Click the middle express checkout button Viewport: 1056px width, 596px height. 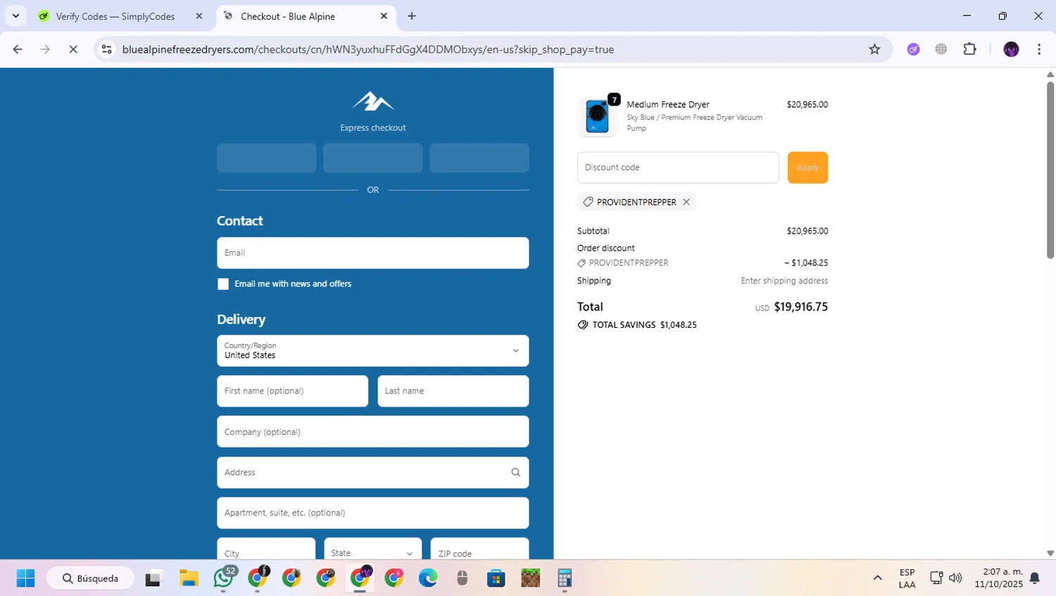pos(373,158)
